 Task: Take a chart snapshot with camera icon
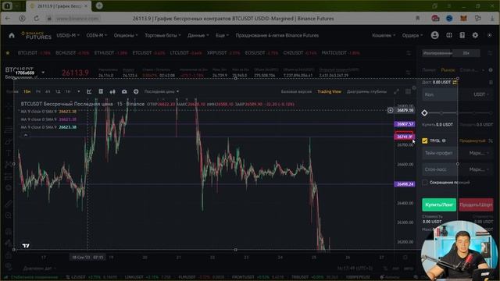pos(124,91)
